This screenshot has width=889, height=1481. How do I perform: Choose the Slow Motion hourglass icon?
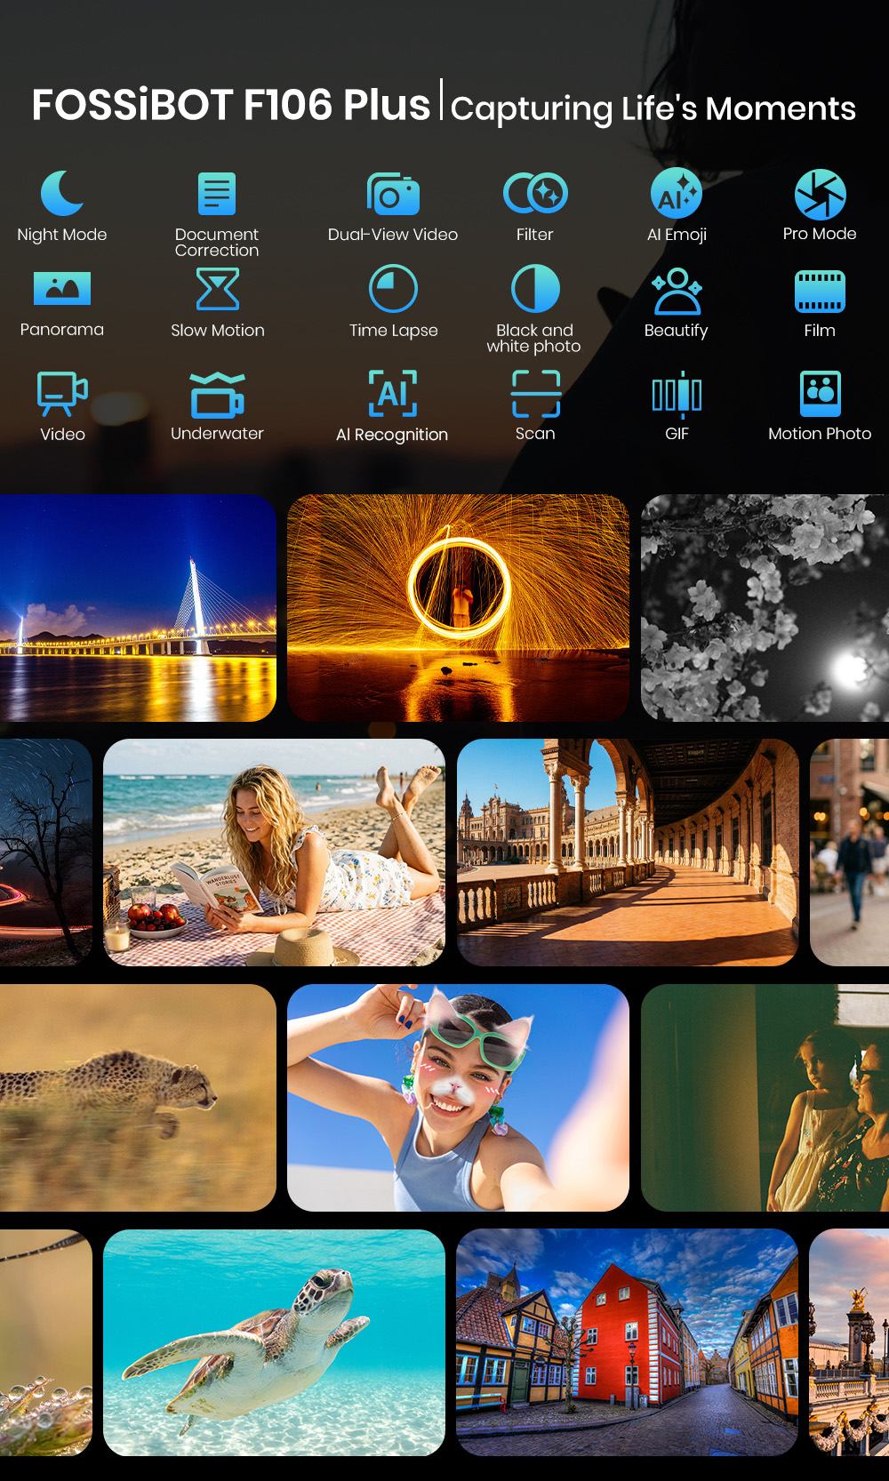(x=218, y=289)
